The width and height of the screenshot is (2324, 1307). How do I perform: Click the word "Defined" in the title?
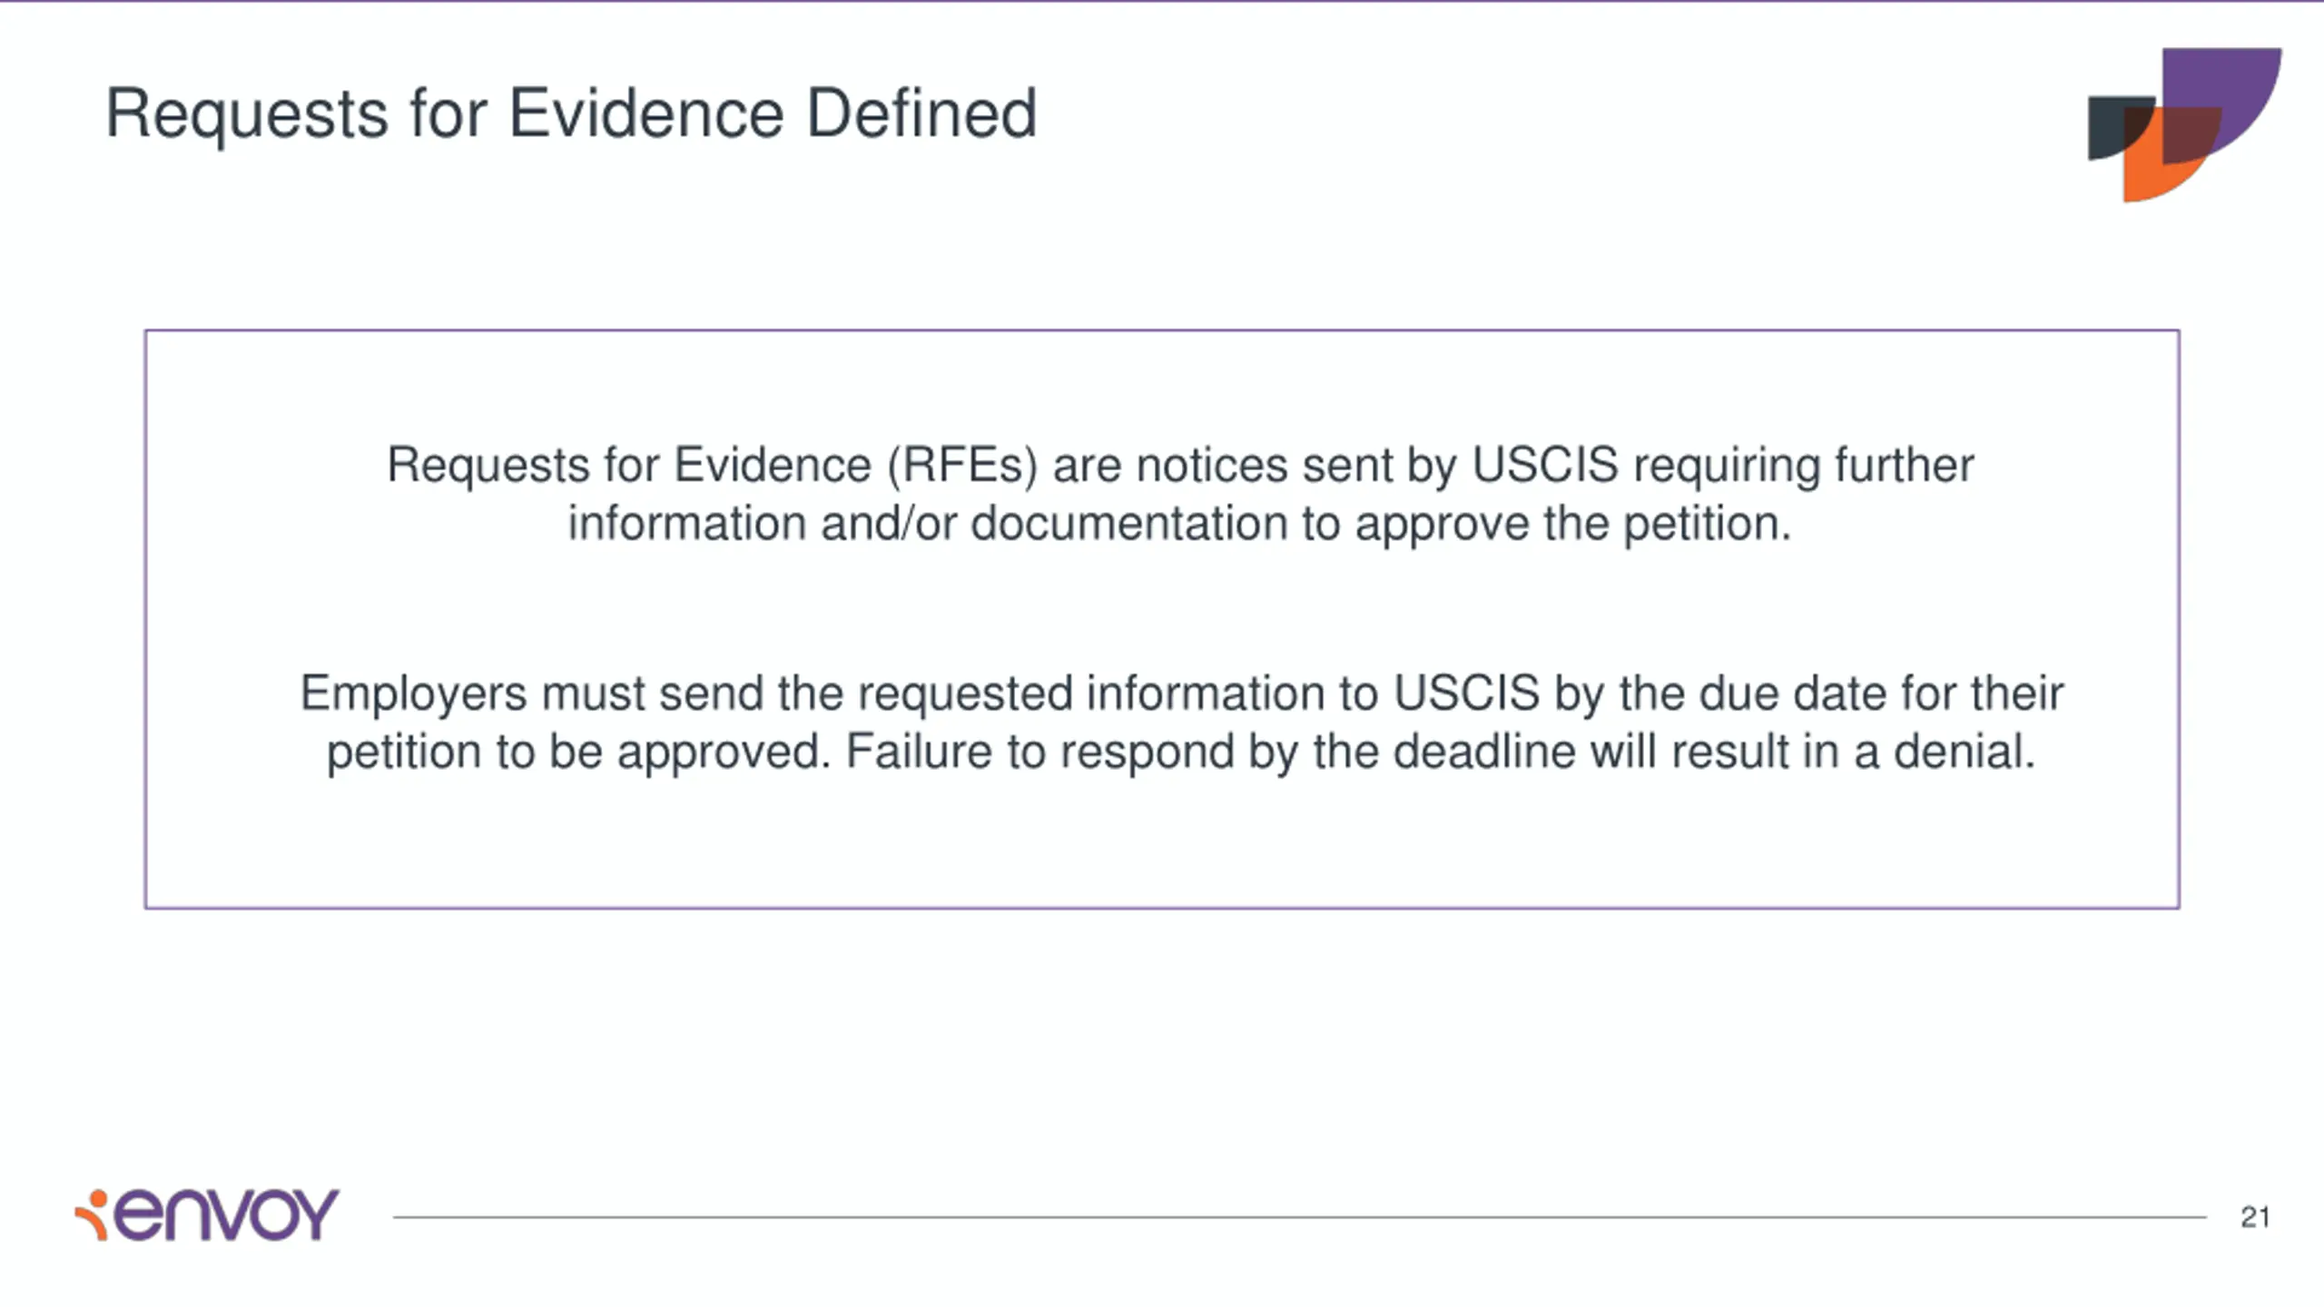(921, 113)
